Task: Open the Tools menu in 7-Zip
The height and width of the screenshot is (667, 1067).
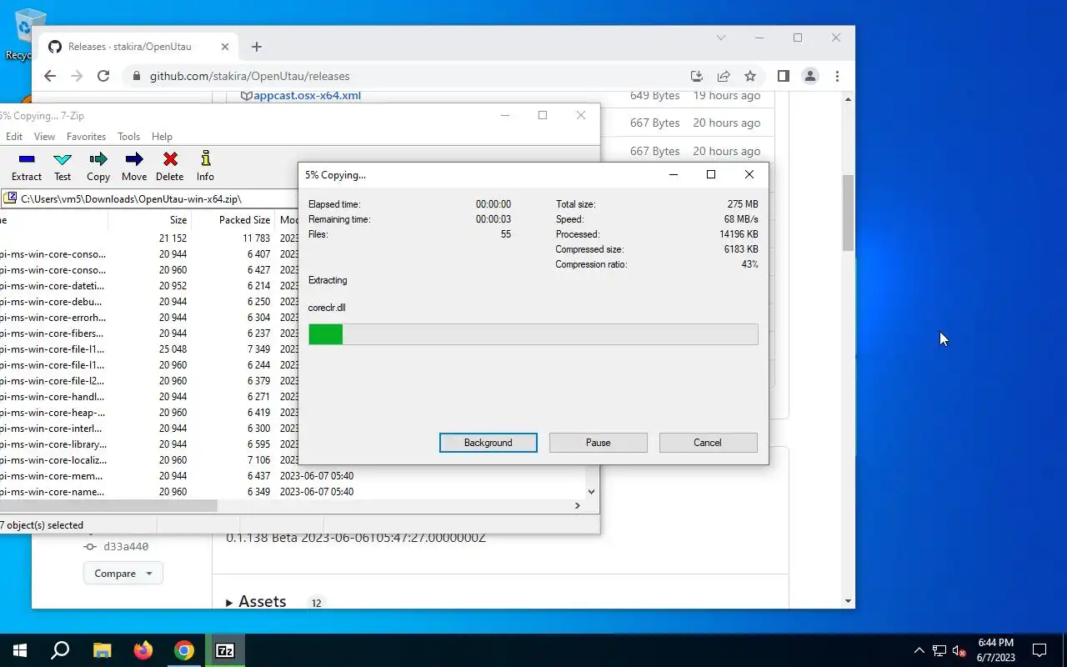Action: pos(128,137)
